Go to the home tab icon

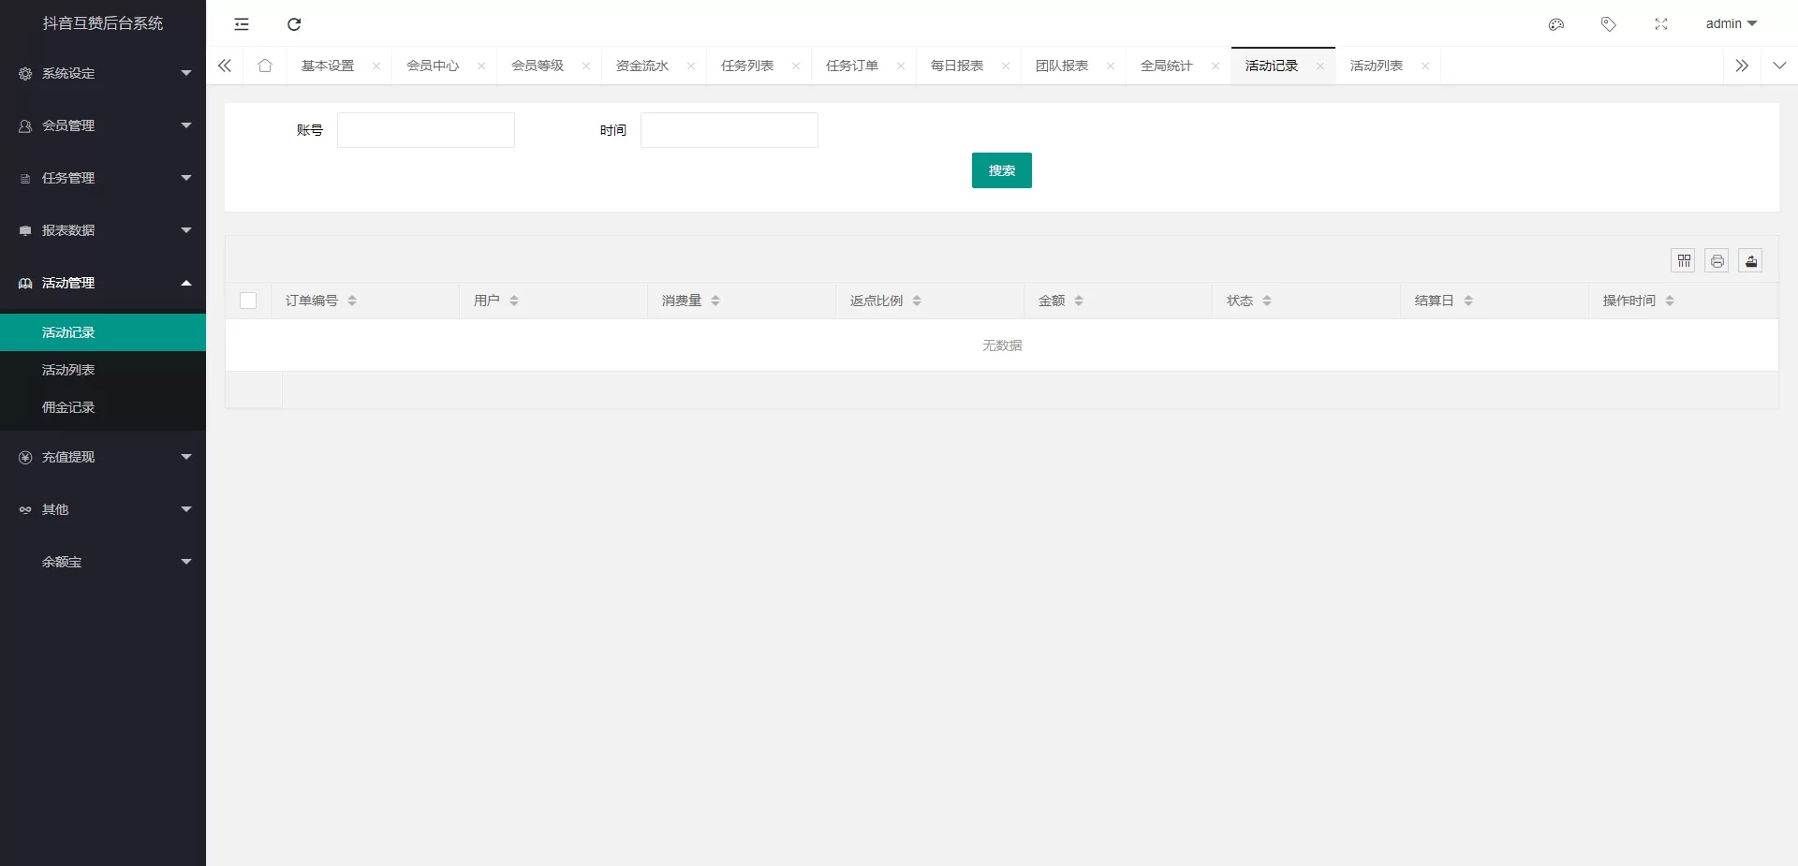coord(265,66)
